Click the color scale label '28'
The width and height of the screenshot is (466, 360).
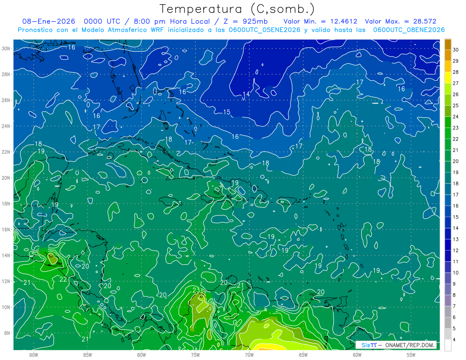click(456, 72)
